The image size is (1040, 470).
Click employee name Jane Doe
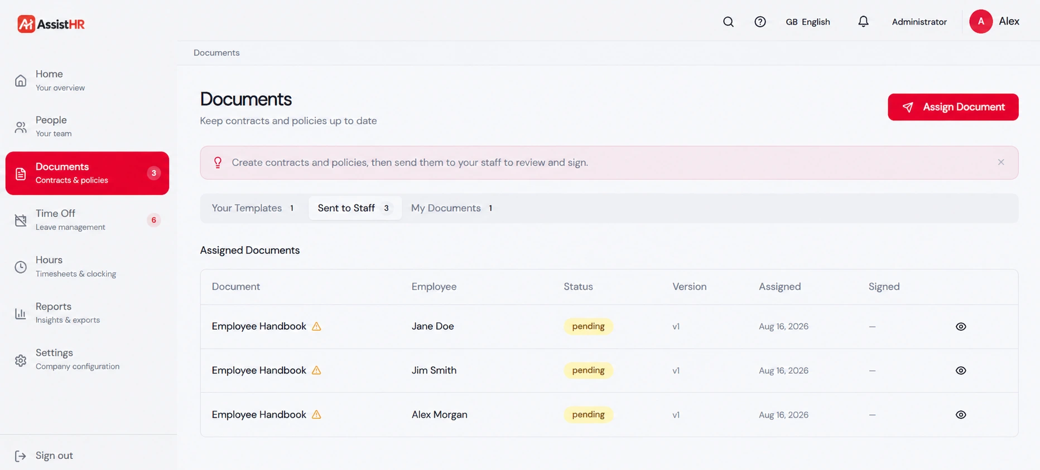433,326
